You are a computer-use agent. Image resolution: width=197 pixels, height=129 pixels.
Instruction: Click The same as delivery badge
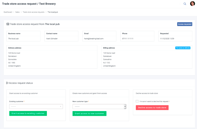[183, 48]
